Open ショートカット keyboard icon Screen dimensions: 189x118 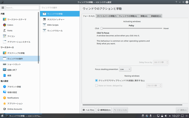click(4, 64)
